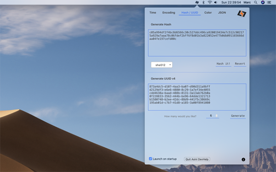Switch to the Encoding tab
This screenshot has height=172, width=276.
(x=169, y=13)
